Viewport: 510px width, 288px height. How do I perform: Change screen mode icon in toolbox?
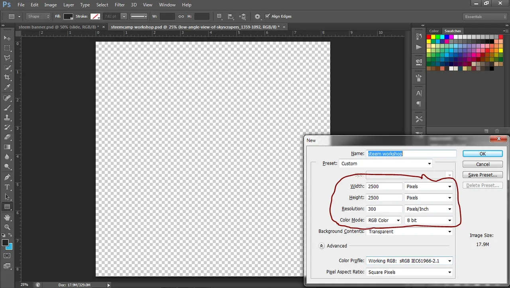[x=7, y=266]
